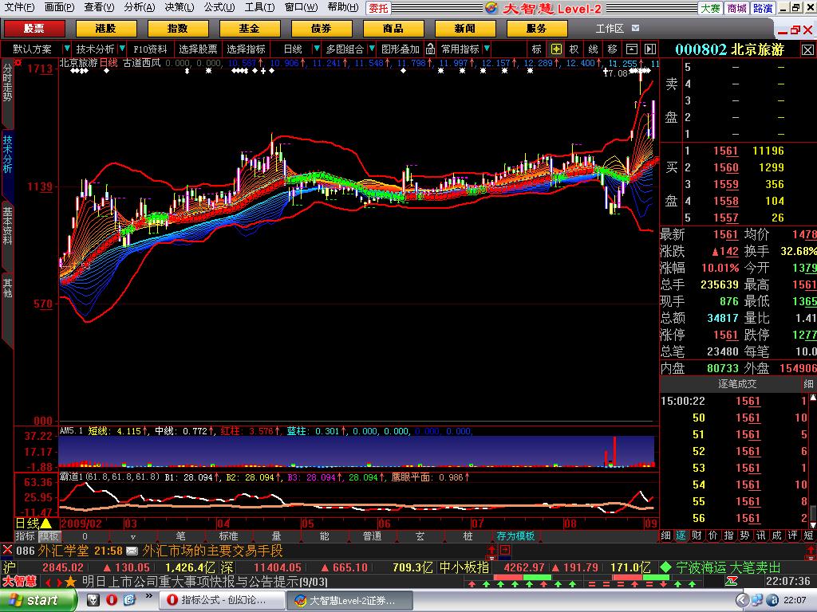Expand hidden system tray icons

tap(741, 601)
